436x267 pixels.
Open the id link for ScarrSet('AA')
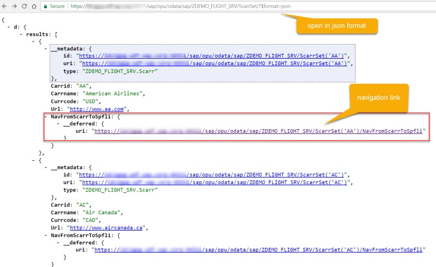[x=211, y=56]
